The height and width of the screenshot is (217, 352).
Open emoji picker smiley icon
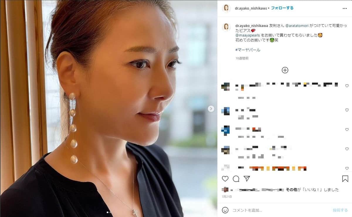click(225, 210)
